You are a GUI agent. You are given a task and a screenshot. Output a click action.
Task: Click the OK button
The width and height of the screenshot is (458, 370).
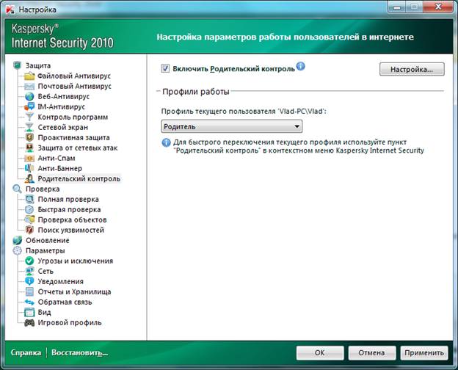coord(320,353)
